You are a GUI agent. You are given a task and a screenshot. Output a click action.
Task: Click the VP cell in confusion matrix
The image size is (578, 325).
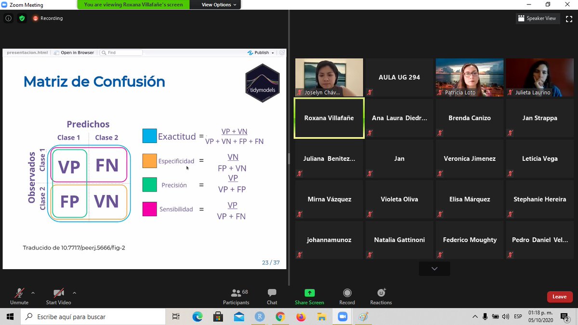tap(69, 166)
